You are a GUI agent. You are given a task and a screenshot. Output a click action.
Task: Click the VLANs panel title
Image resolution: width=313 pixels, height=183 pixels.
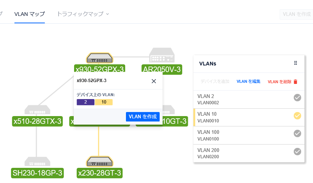tap(207, 64)
